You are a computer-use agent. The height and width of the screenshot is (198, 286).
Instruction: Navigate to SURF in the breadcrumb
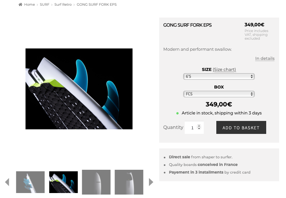pos(45,4)
